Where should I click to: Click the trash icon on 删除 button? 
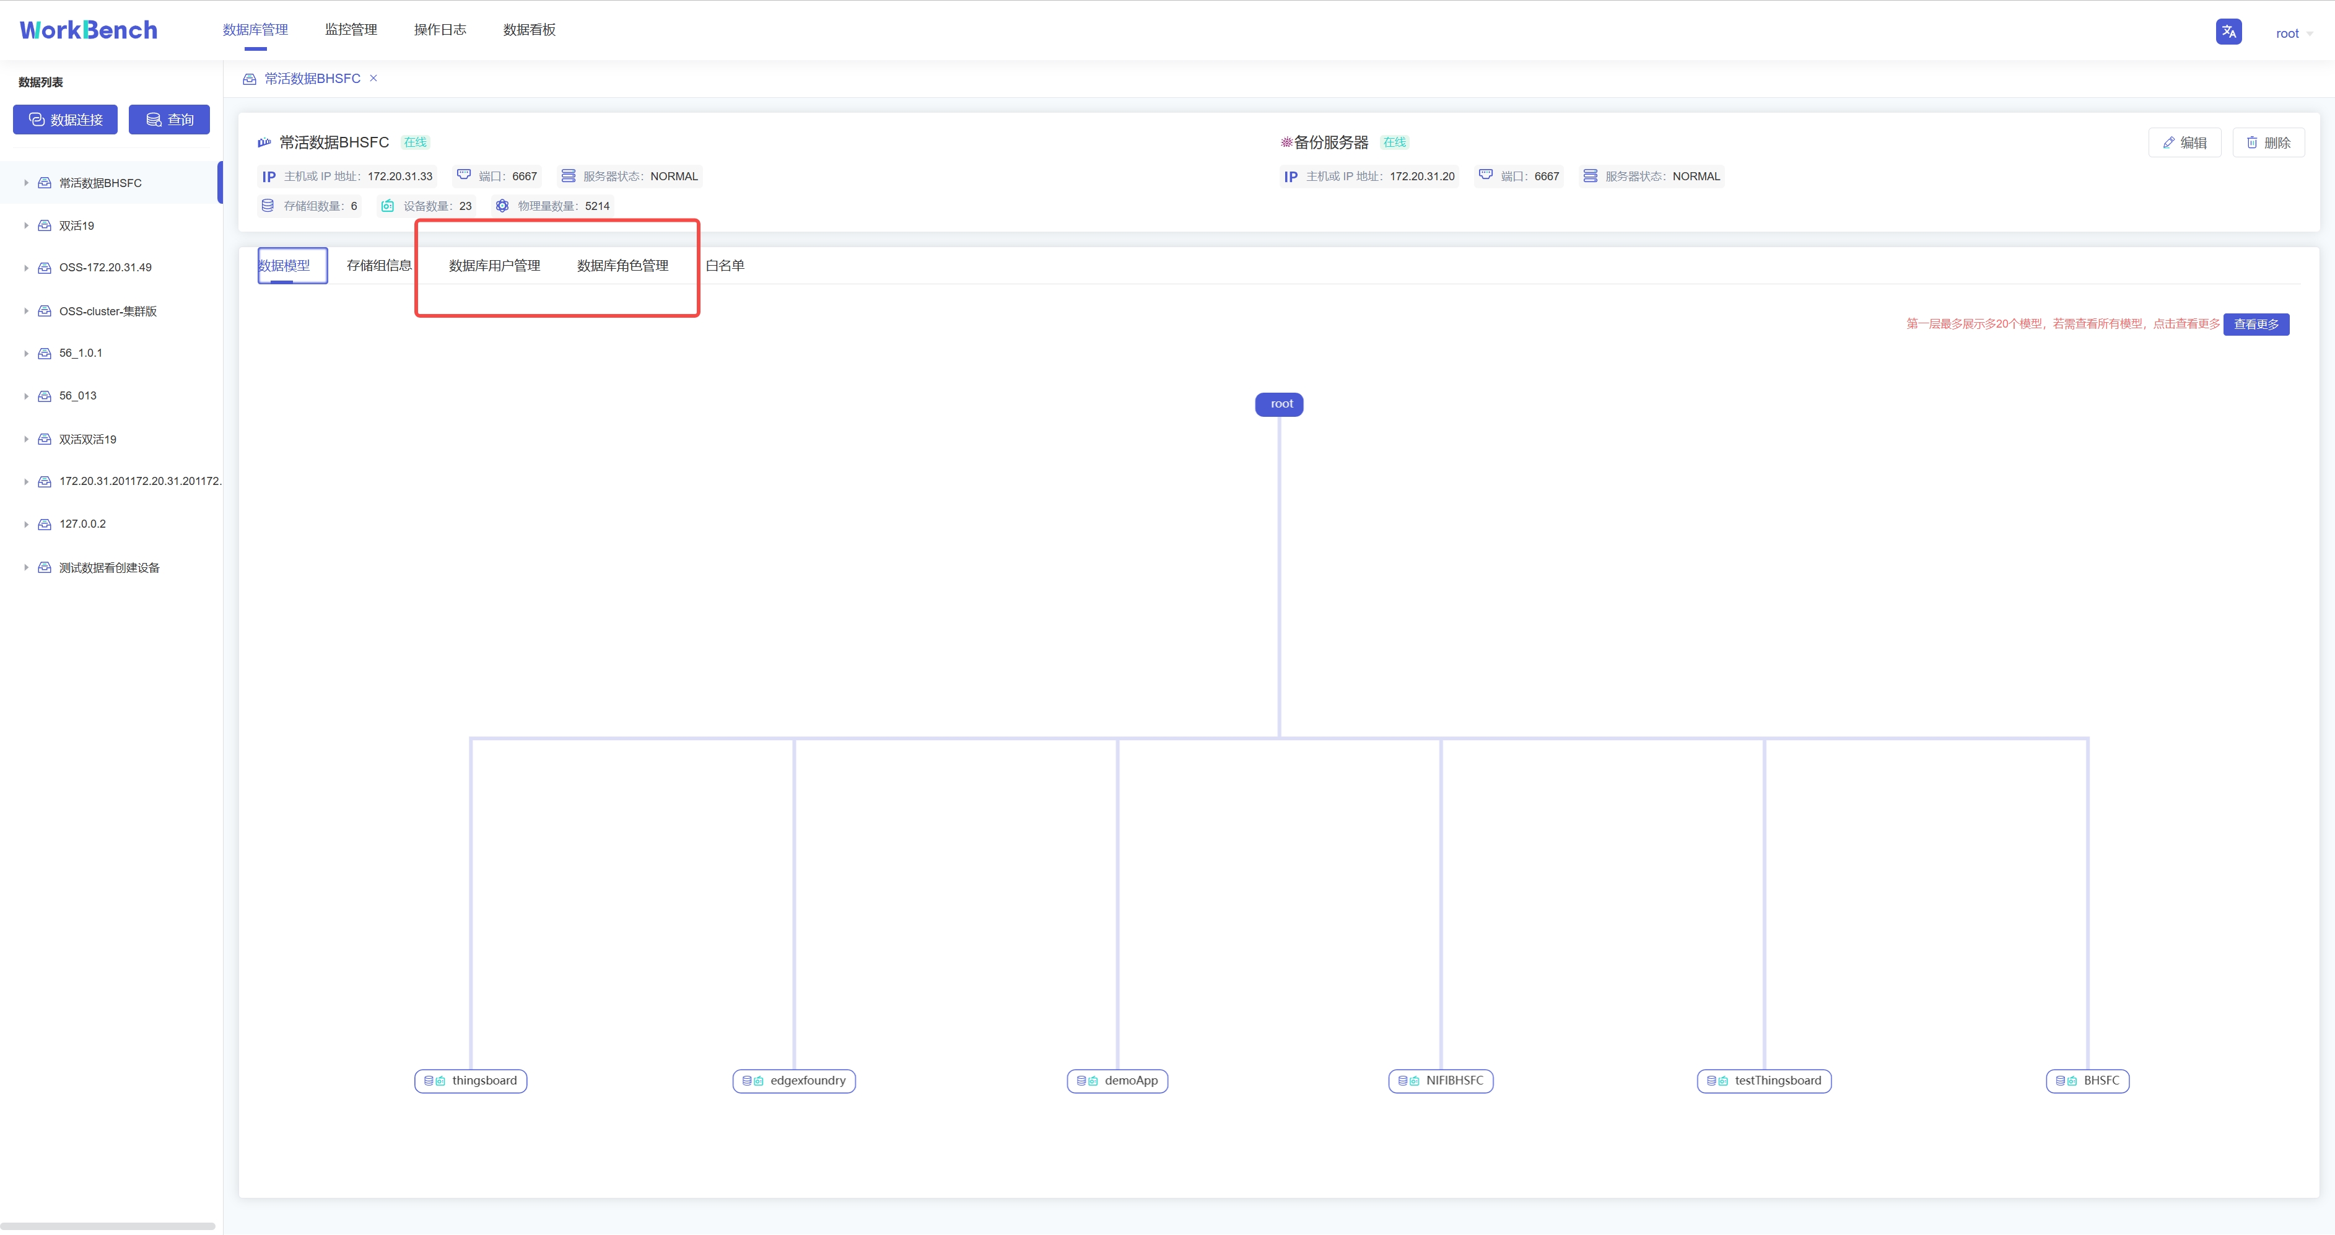2251,143
